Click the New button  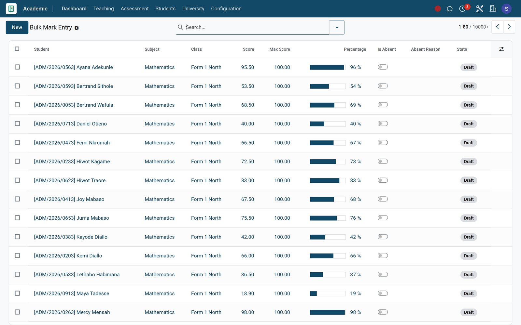click(x=17, y=27)
